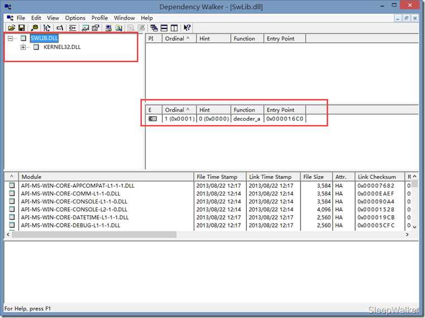Sort module list by Attr. header
This screenshot has width=425, height=318.
click(343, 177)
